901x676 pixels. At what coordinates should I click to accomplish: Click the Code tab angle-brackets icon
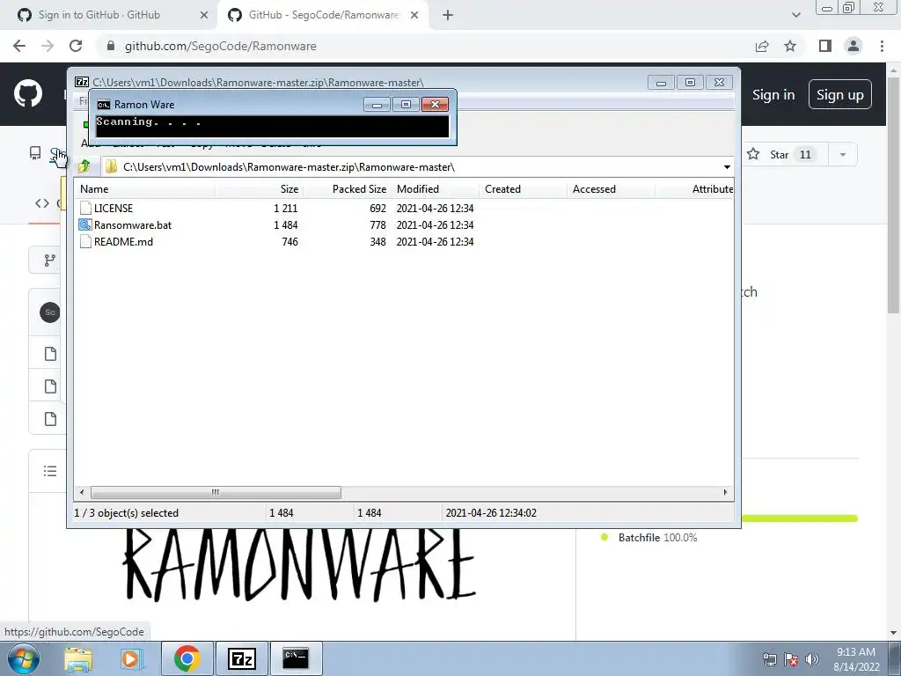click(42, 203)
